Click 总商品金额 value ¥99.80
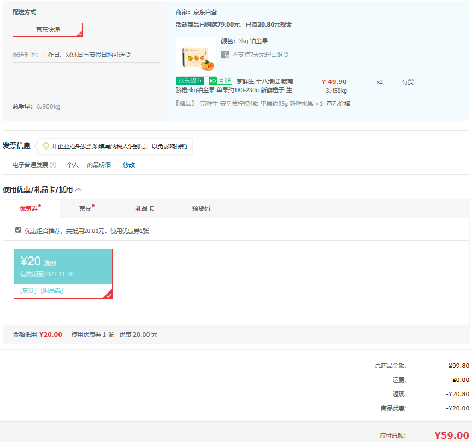Screen dimensions: 472x442 pyautogui.click(x=459, y=366)
